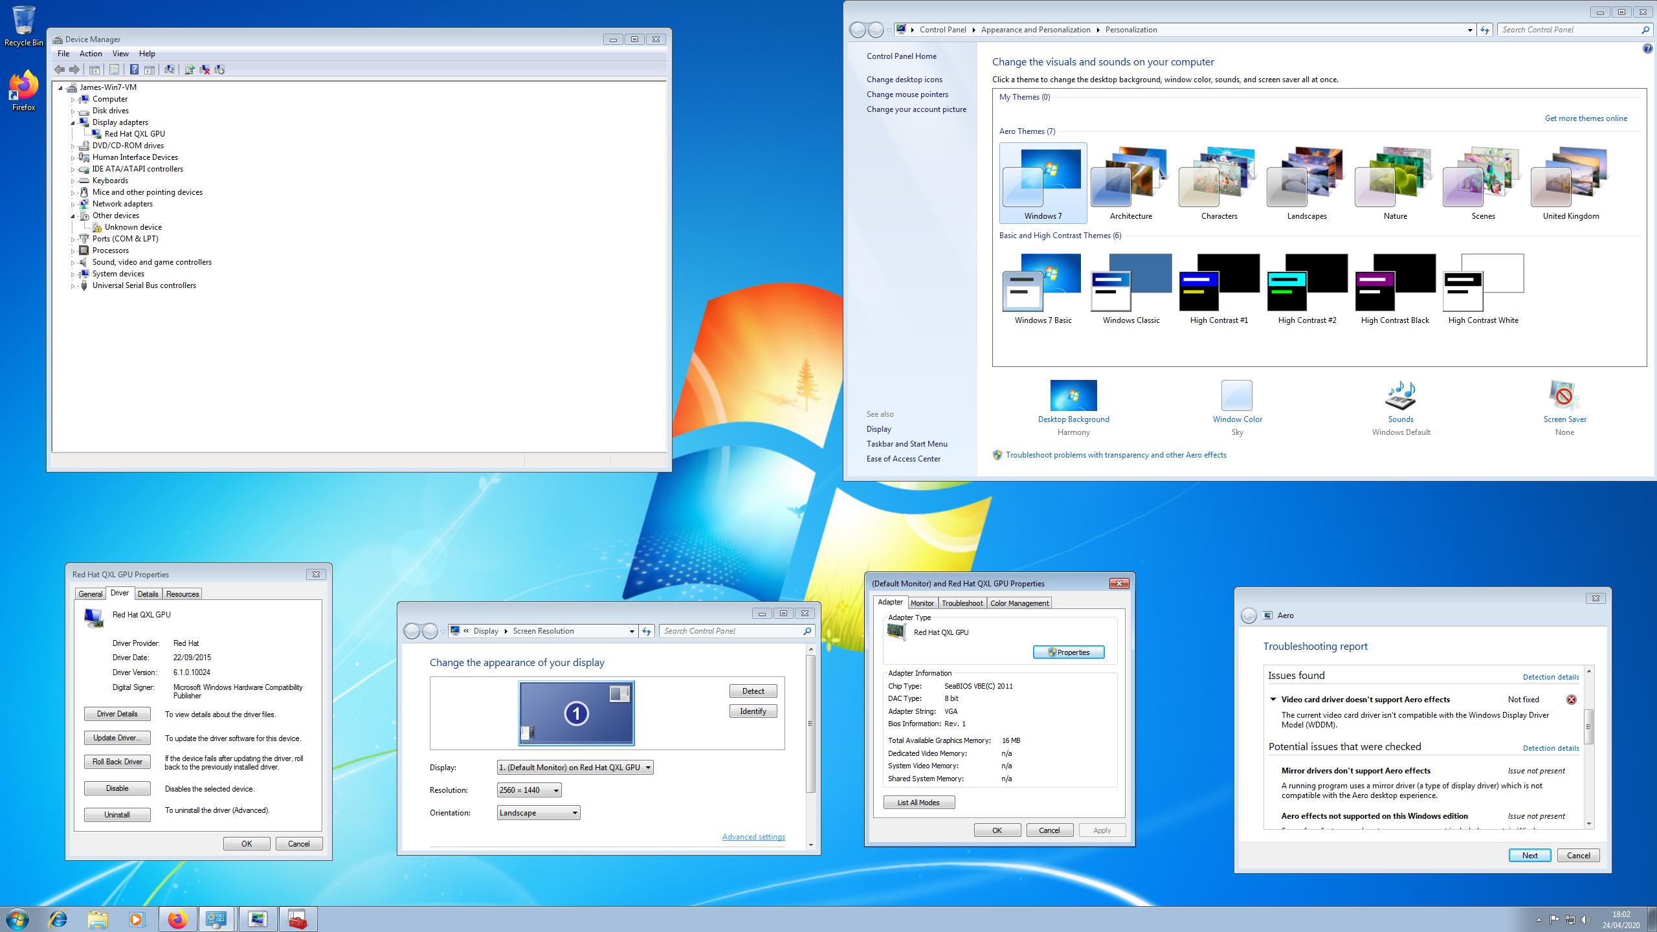
Task: Click Start orb on taskbar
Action: [x=17, y=919]
